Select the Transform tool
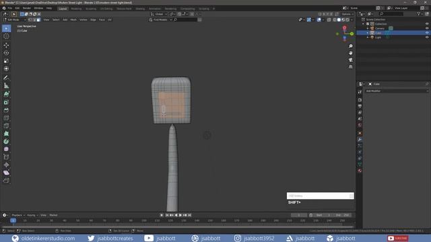The image size is (431, 242). point(6,69)
